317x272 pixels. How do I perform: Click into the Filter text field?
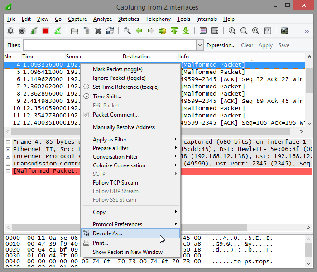click(x=110, y=45)
